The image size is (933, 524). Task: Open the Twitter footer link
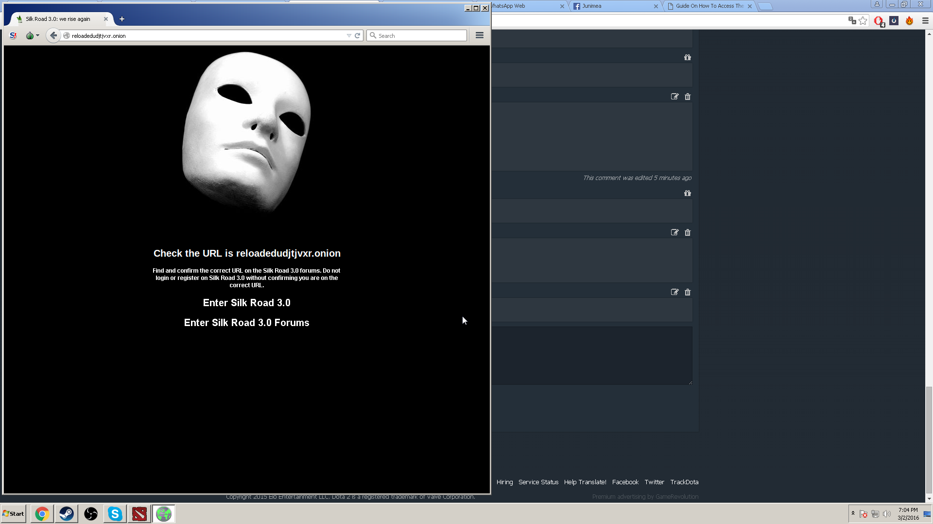(654, 482)
